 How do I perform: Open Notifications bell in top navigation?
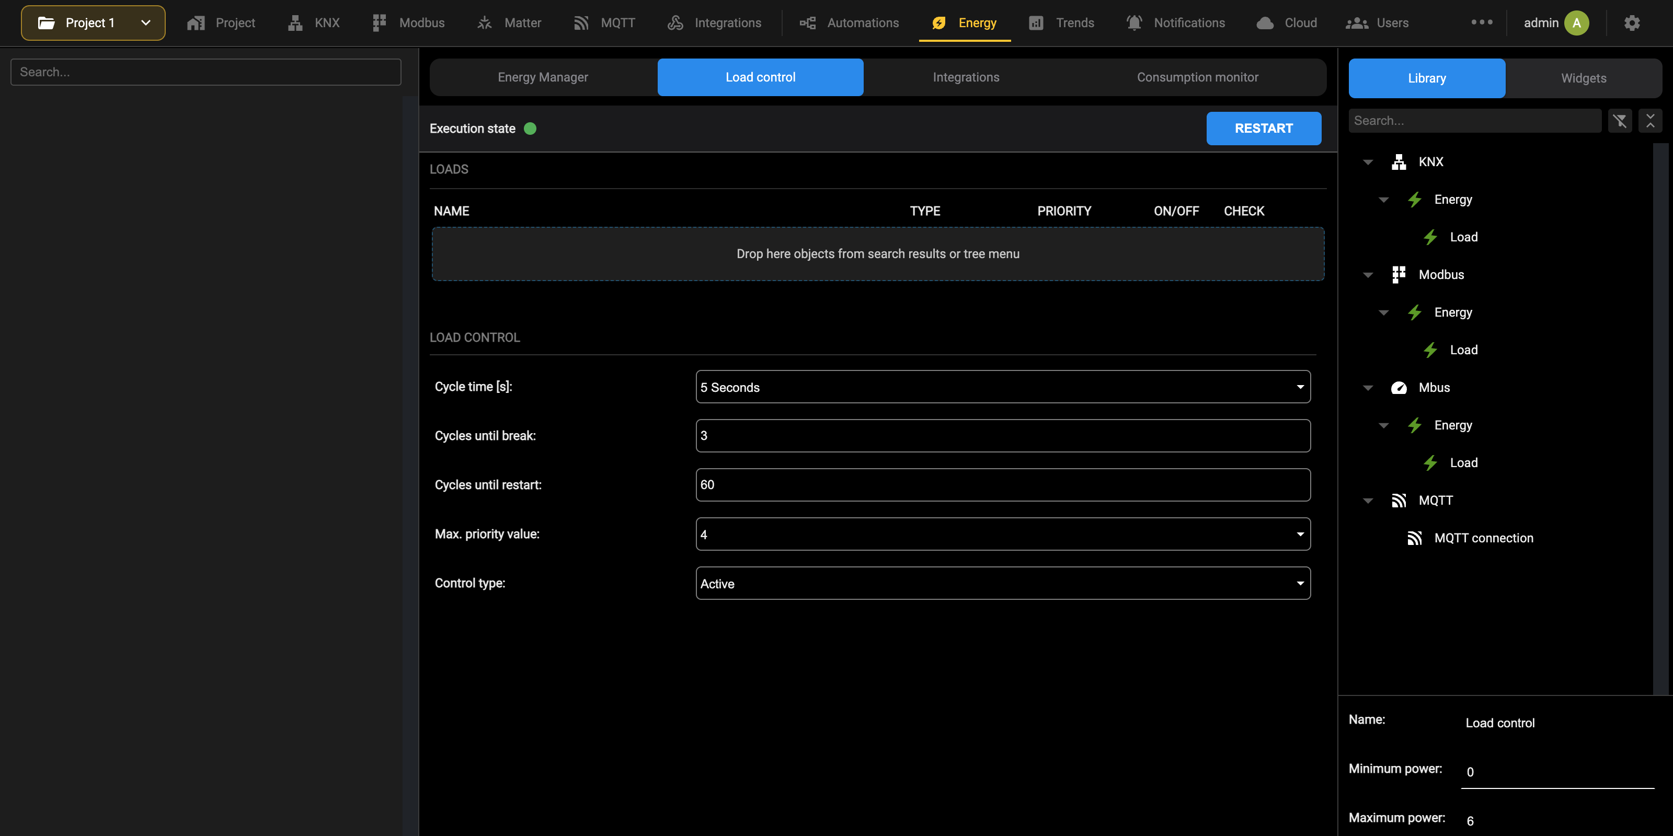1175,22
